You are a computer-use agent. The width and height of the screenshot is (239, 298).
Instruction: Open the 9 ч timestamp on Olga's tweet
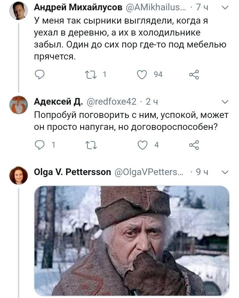[202, 172]
